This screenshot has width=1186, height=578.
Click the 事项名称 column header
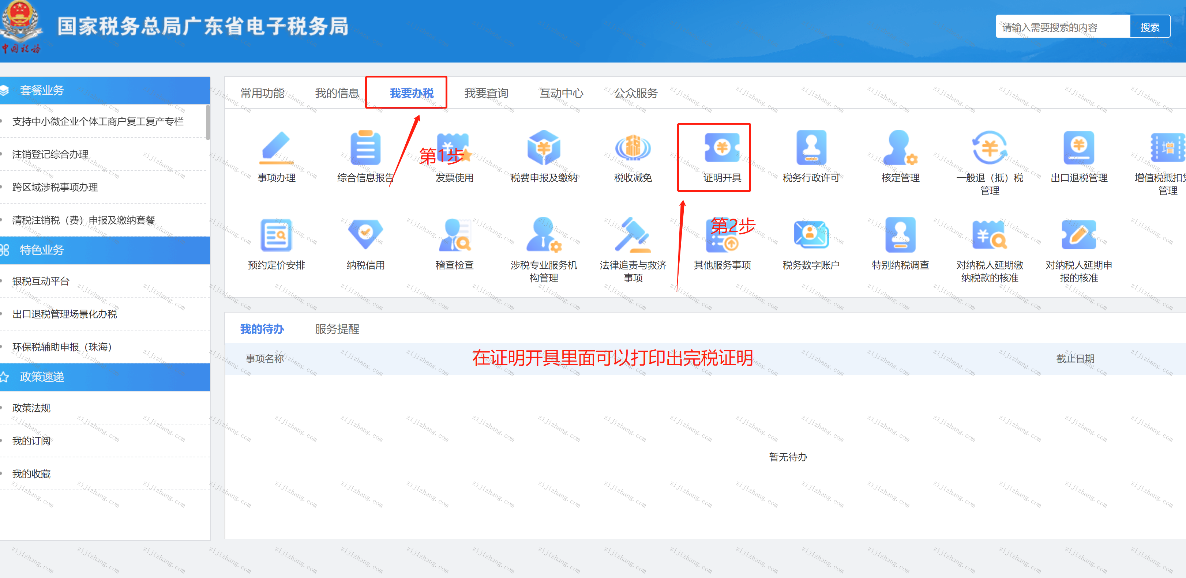coord(265,359)
